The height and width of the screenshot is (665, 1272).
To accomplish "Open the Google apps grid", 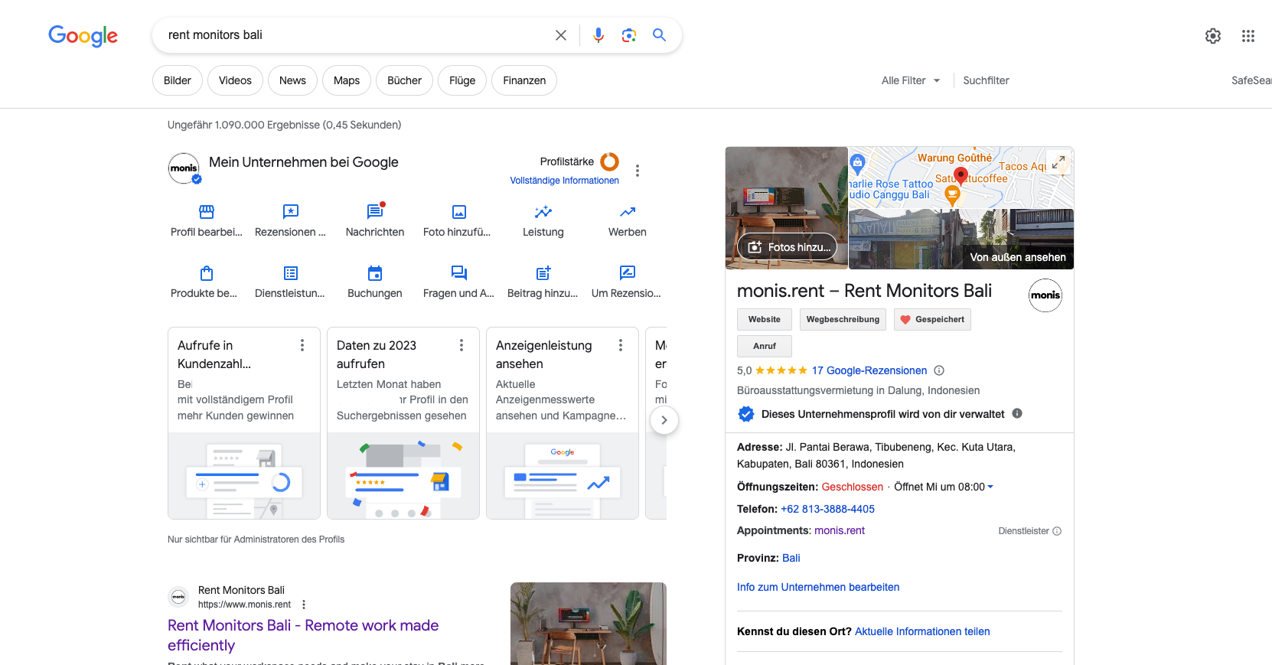I will 1248,36.
